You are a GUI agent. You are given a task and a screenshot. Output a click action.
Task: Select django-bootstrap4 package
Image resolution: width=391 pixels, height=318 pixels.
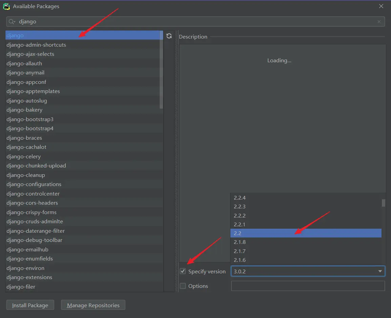[x=84, y=129]
